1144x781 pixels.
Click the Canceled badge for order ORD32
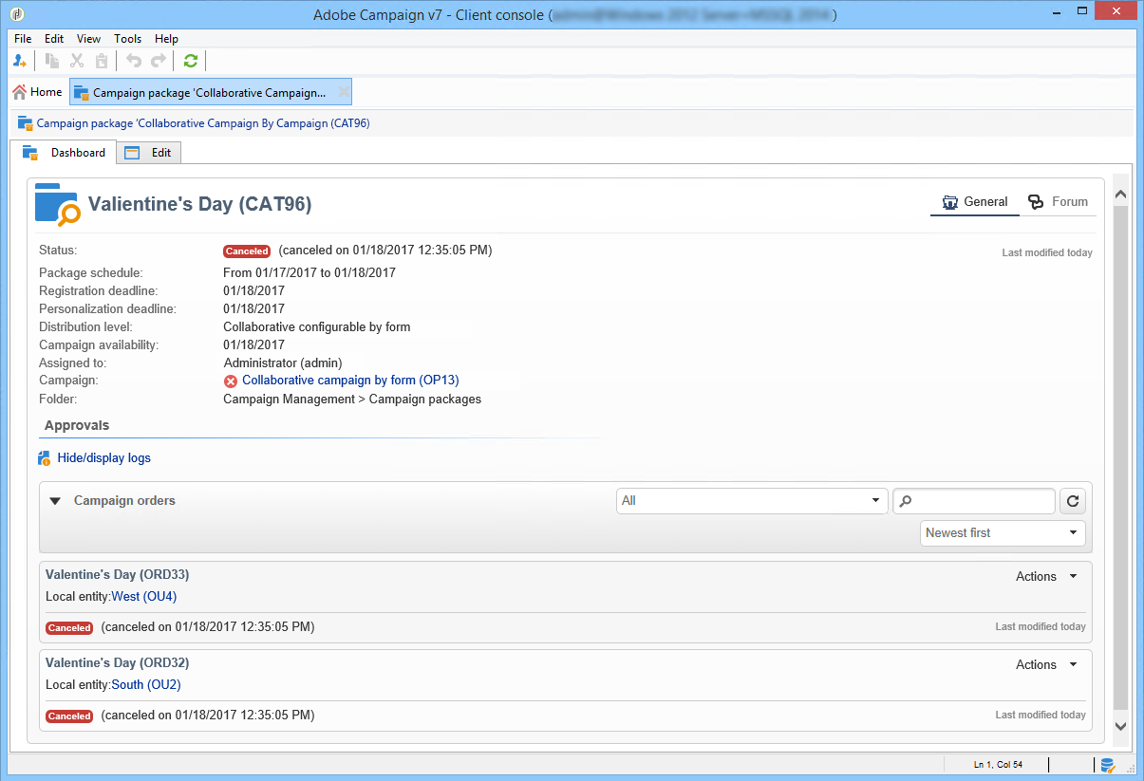[x=69, y=716]
